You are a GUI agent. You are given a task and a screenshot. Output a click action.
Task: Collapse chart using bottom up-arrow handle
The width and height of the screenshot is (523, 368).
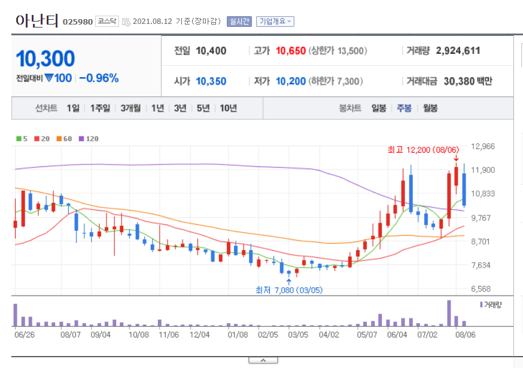[x=263, y=360]
